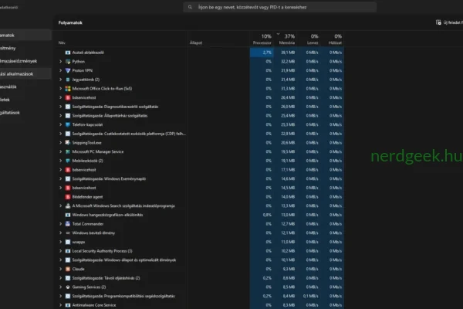Expand the Python process group
Image resolution: width=463 pixels, height=309 pixels.
click(x=60, y=62)
